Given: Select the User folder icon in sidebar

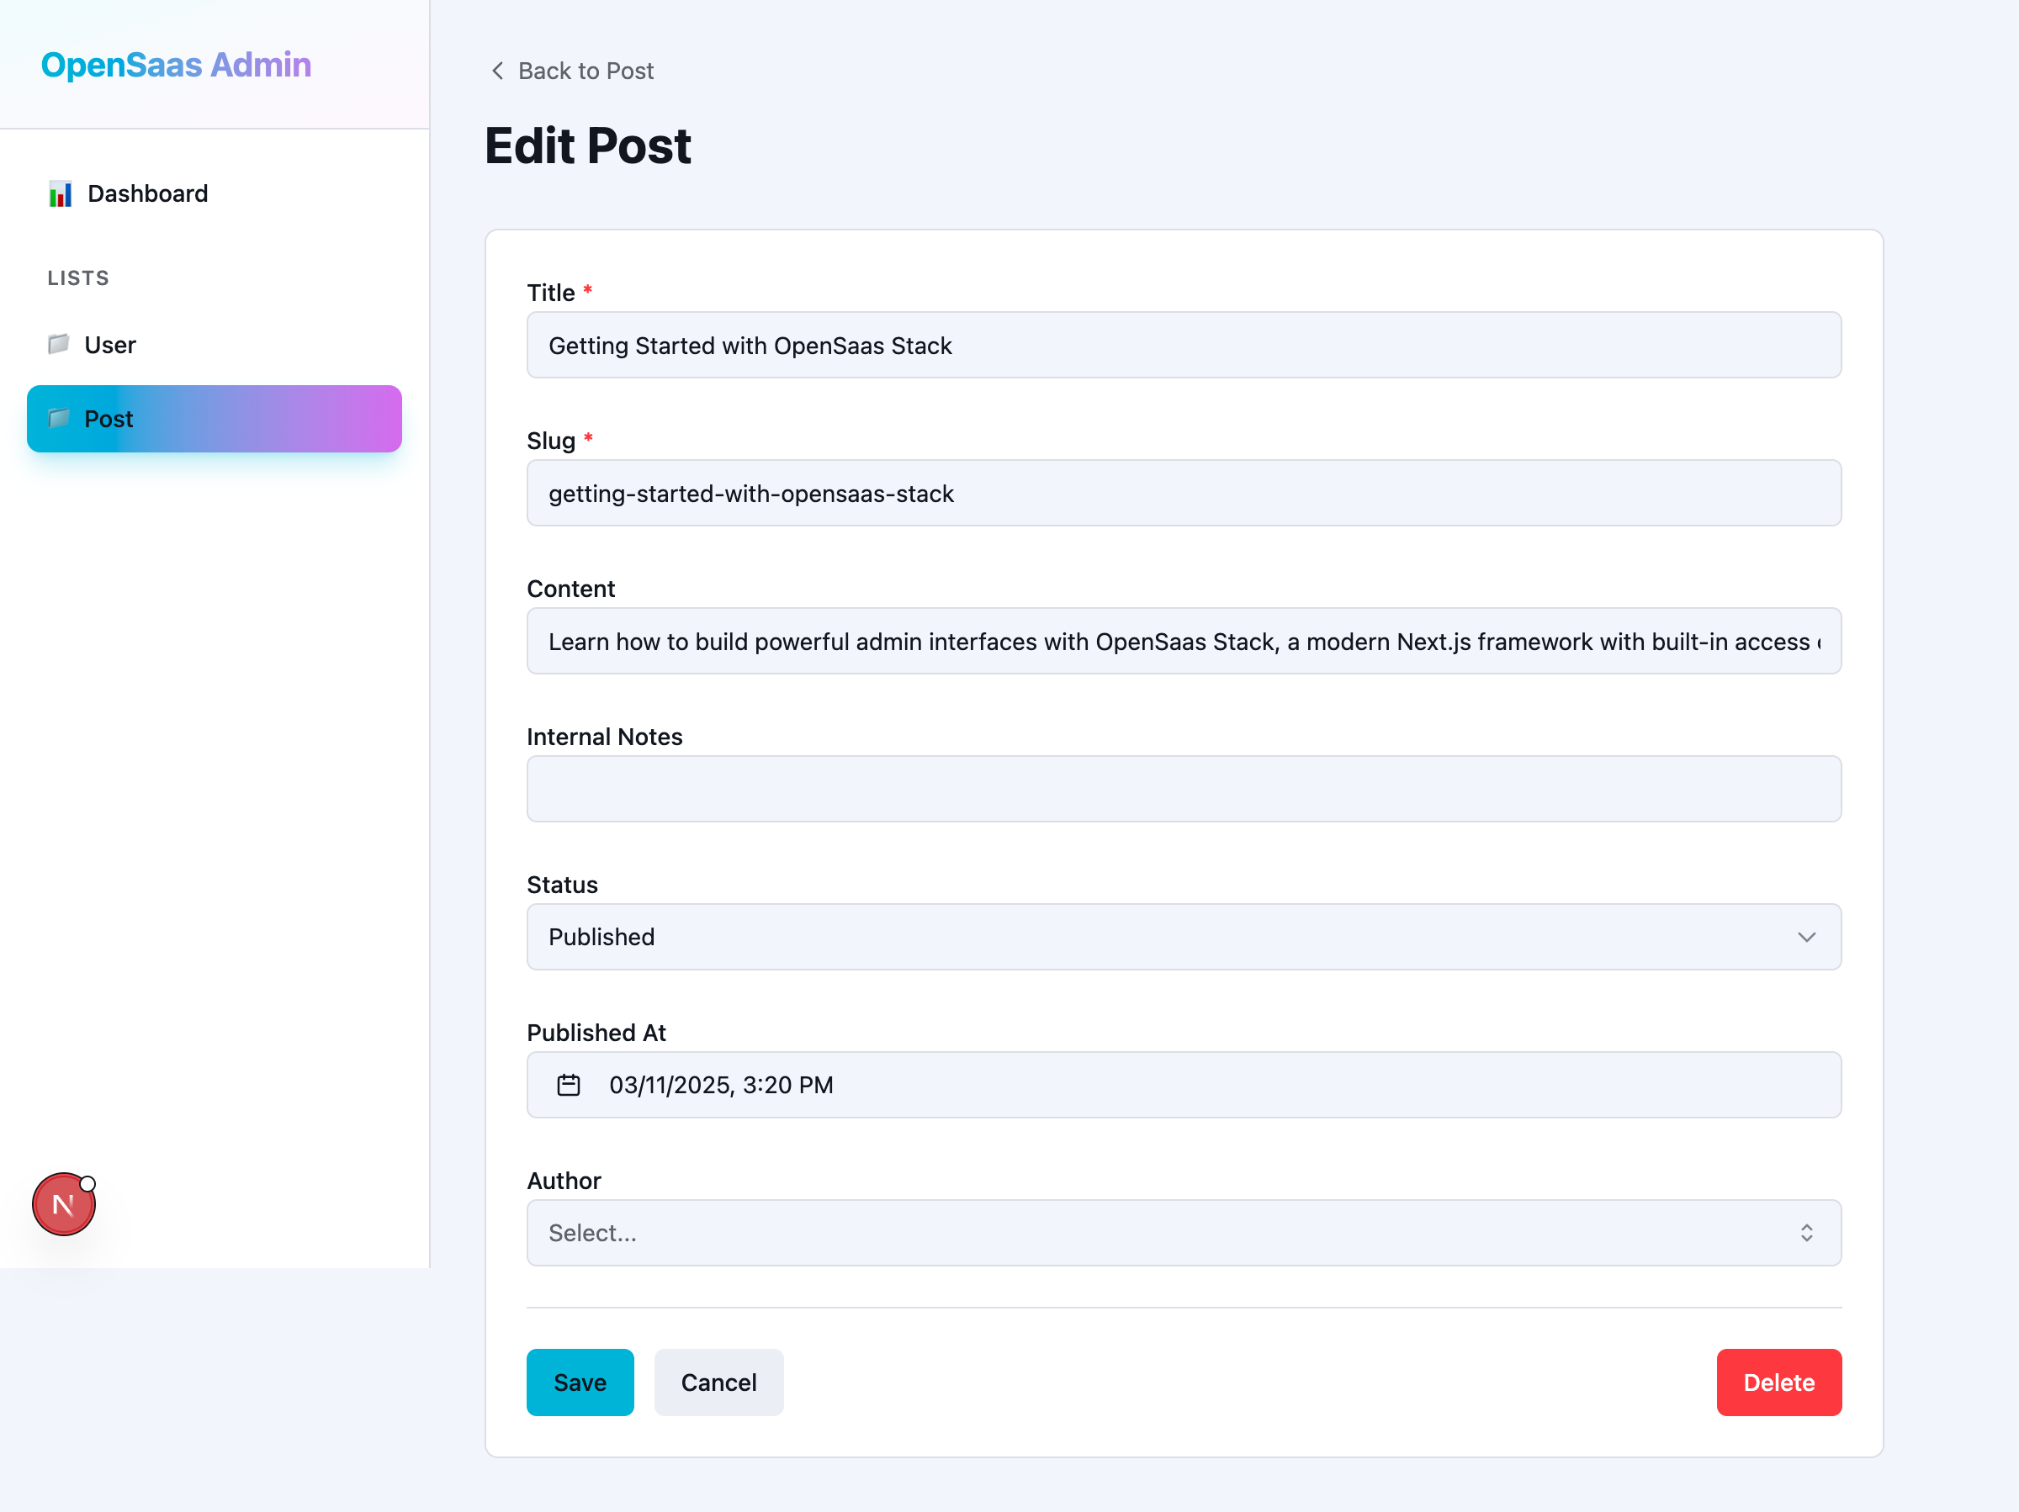Looking at the screenshot, I should pyautogui.click(x=58, y=344).
